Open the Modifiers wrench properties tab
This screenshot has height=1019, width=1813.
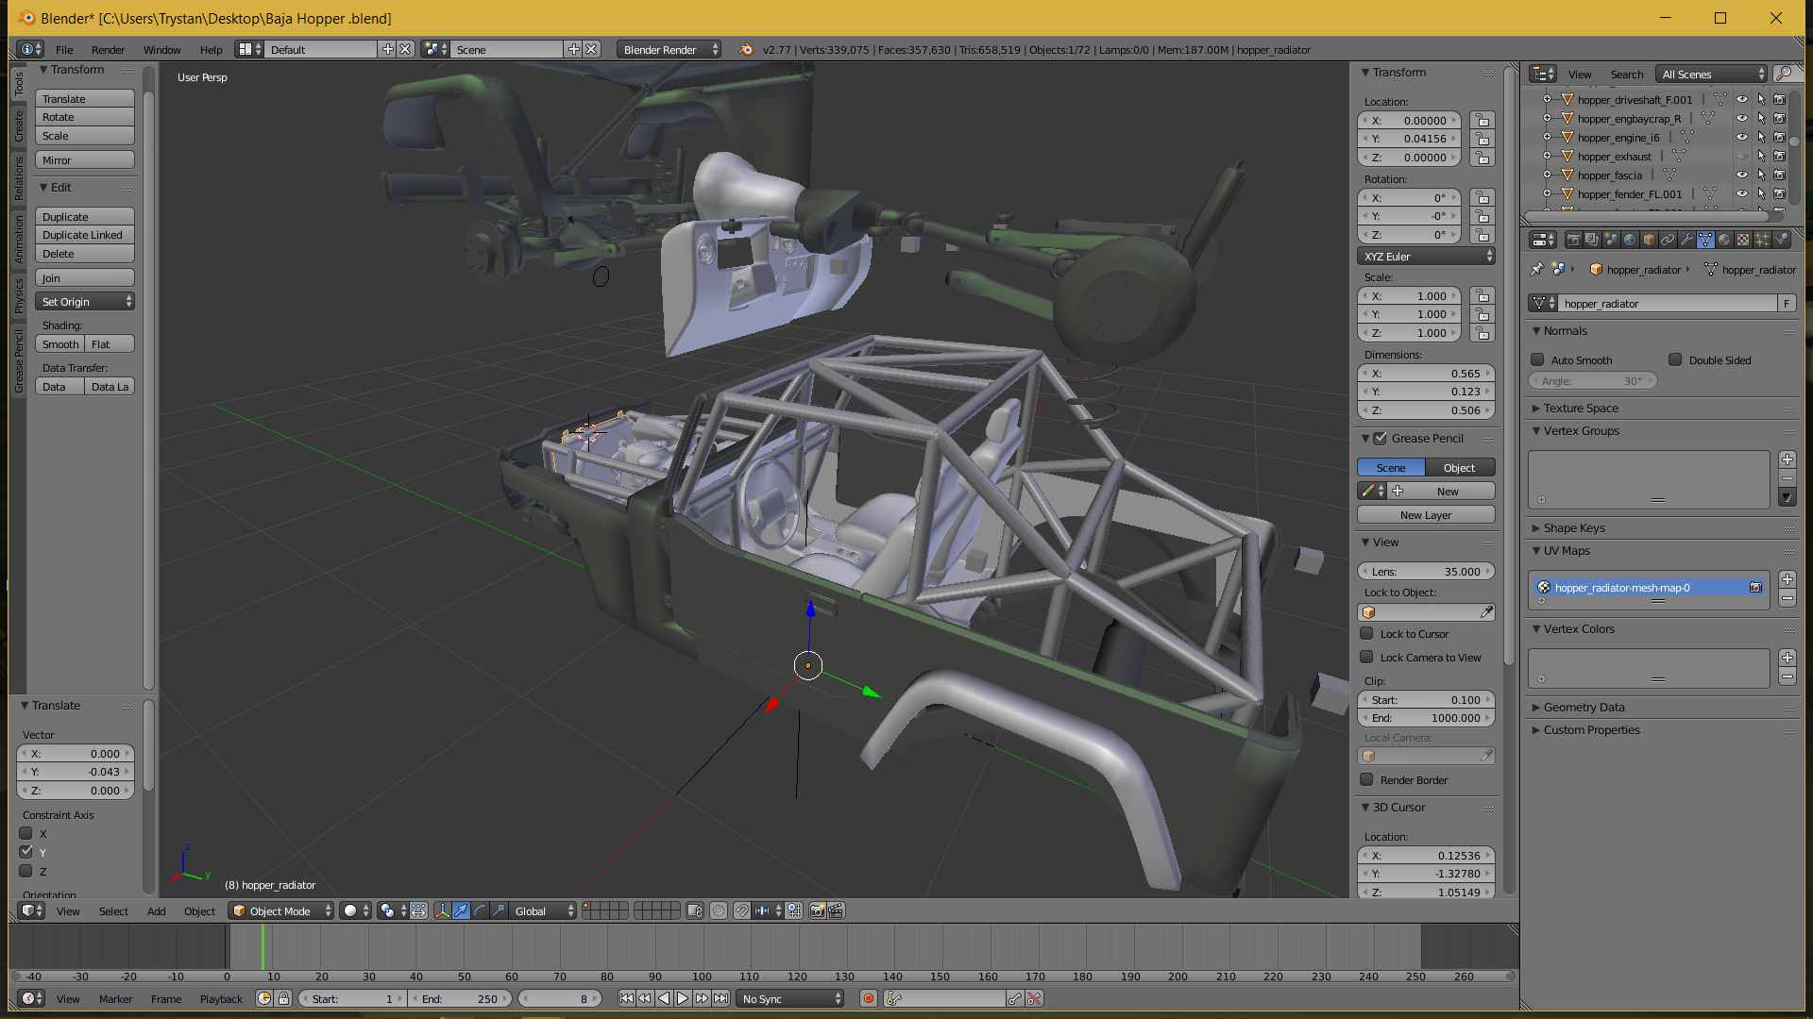tap(1686, 240)
